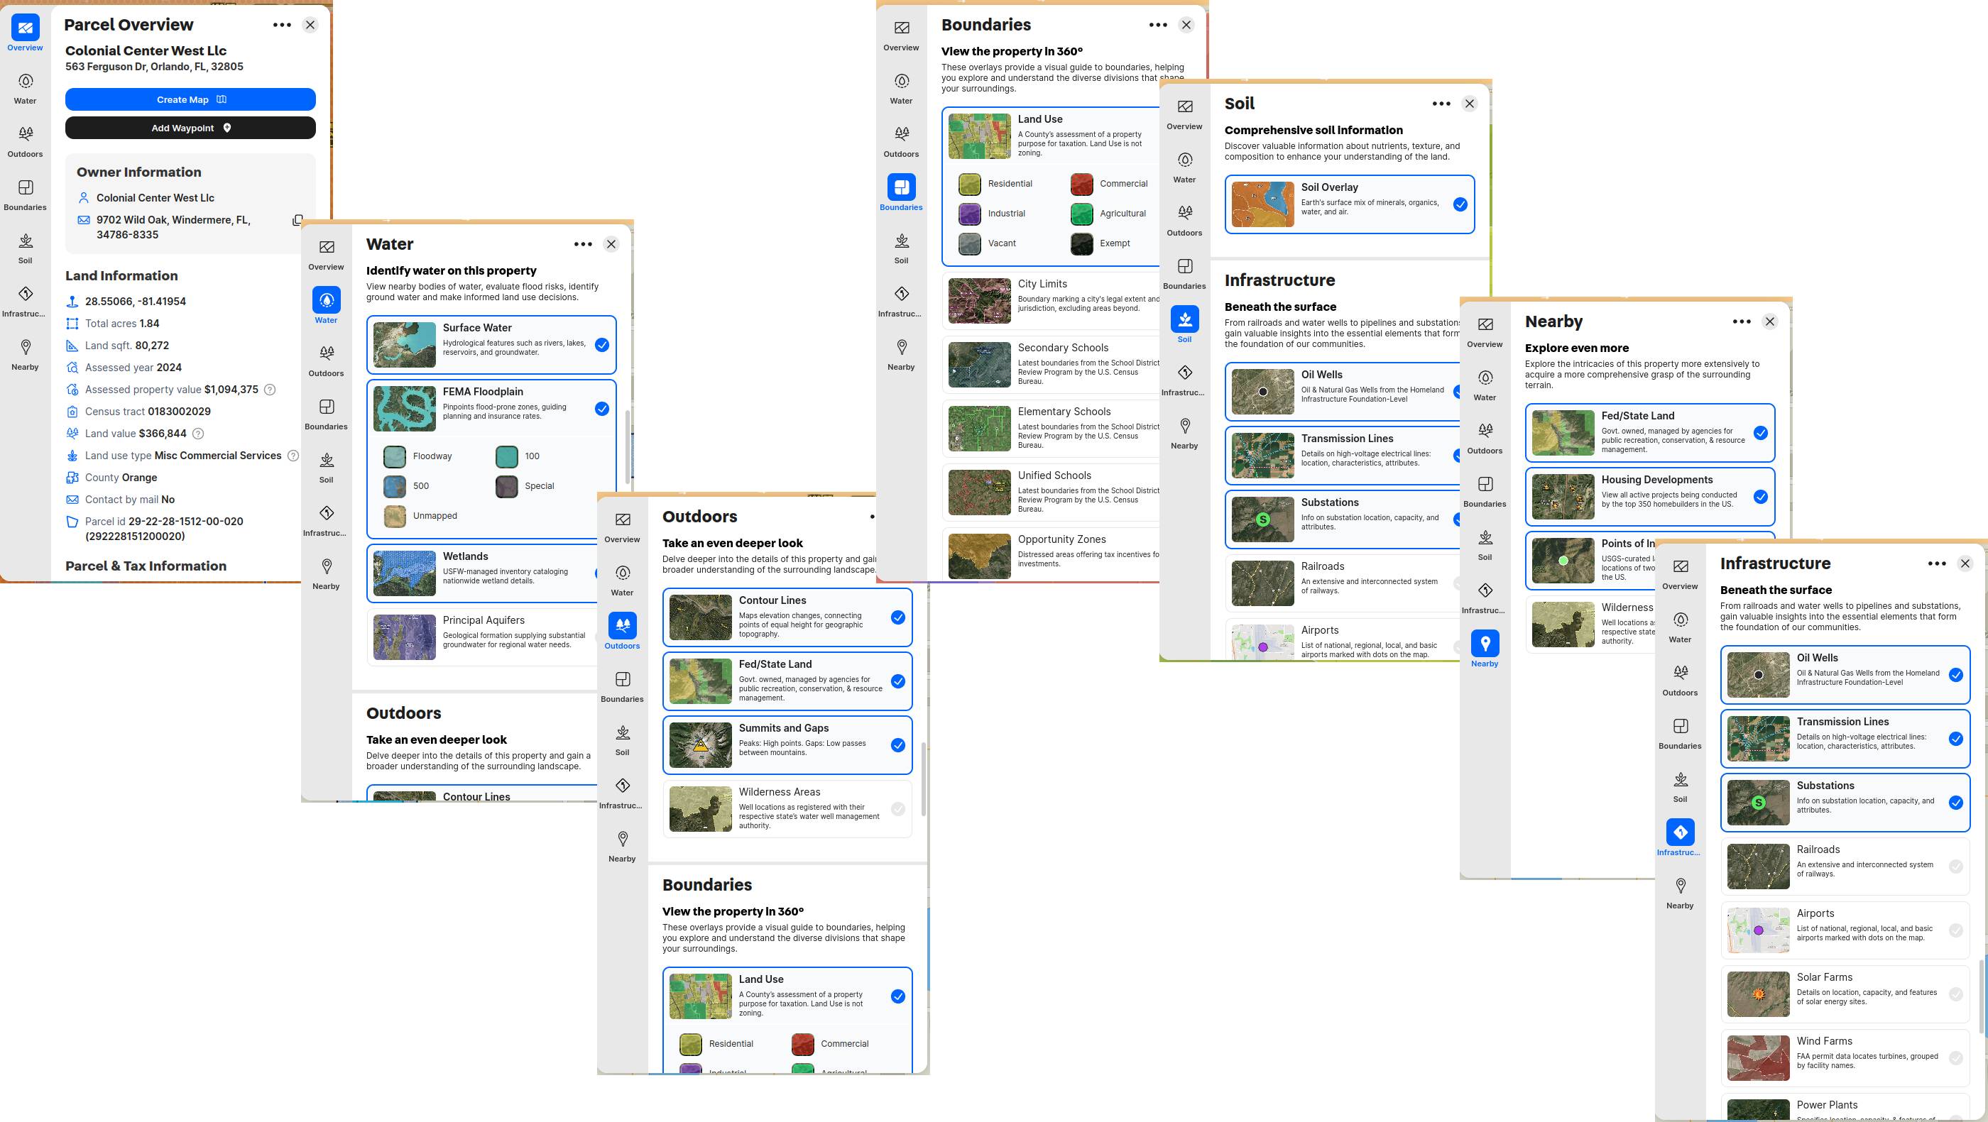Select Exempt swatch in Boundaries Land Use legend

click(1081, 243)
